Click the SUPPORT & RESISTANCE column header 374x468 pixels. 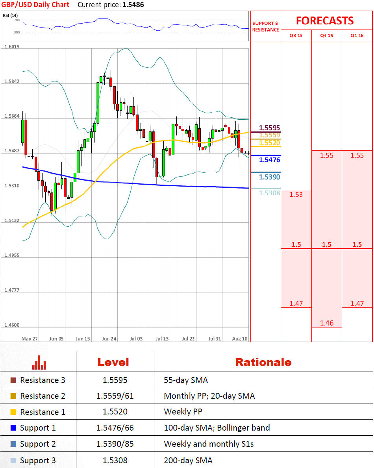tap(265, 26)
